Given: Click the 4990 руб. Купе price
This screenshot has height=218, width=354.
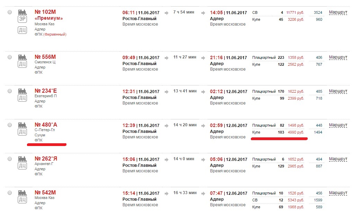Looking at the screenshot, I should [x=296, y=132].
